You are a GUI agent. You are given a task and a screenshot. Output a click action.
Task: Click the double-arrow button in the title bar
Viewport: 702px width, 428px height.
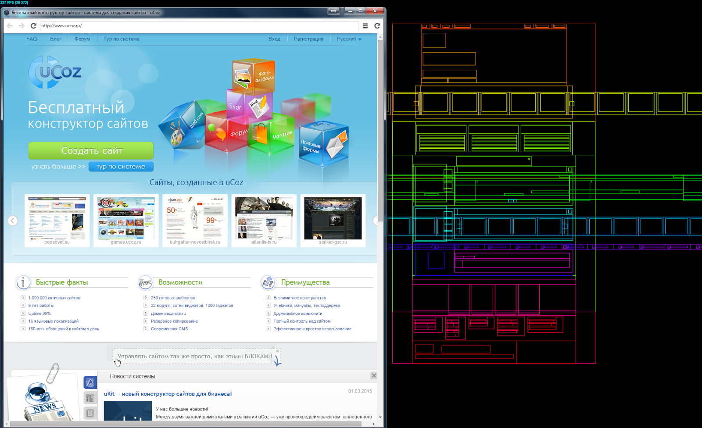(333, 11)
